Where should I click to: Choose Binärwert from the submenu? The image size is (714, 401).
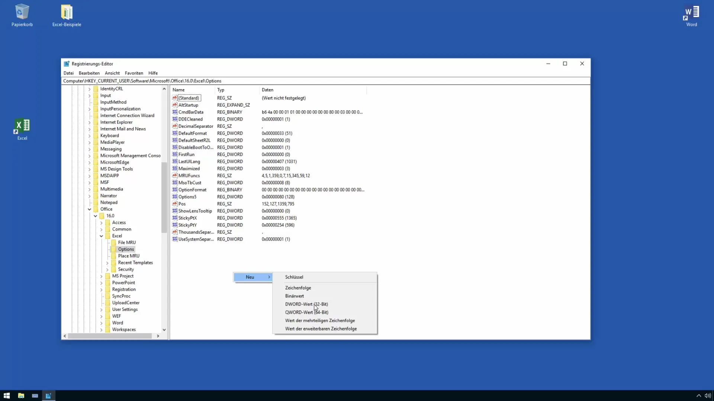click(325, 296)
